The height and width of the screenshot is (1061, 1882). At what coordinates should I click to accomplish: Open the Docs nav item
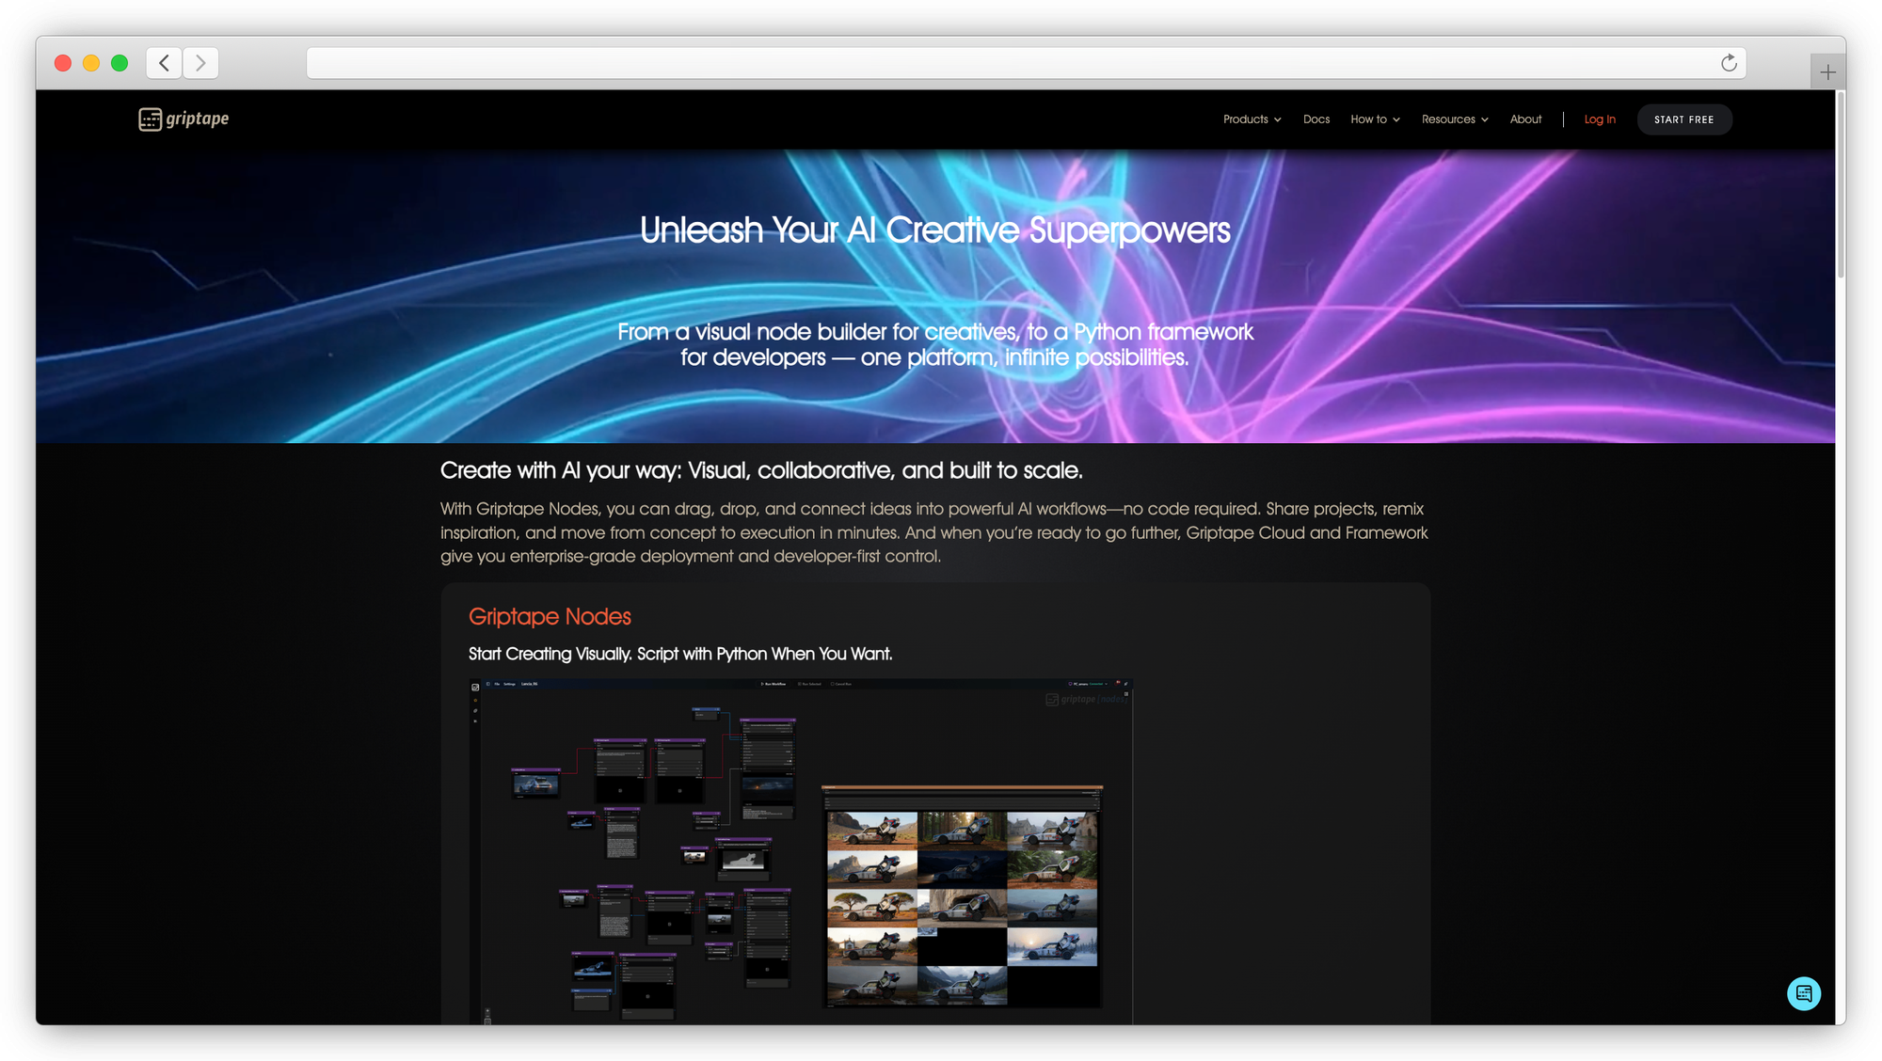1316,119
